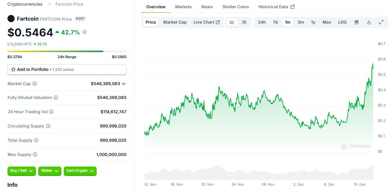The height and width of the screenshot is (192, 392).
Task: Click the Fully Diluted Valuation info icon
Action: tap(56, 97)
